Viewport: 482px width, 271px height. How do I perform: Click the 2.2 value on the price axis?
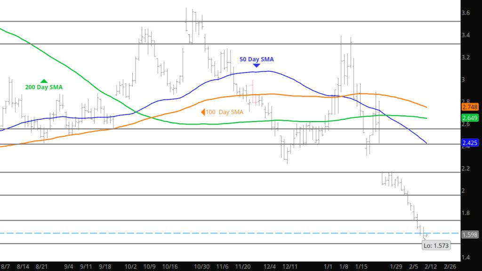[466, 168]
